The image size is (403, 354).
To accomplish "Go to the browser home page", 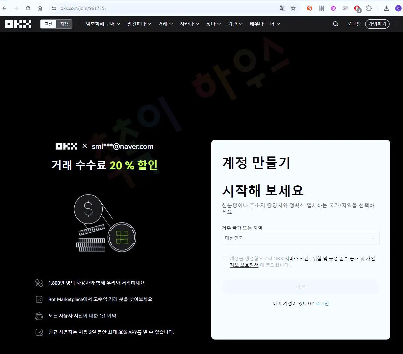I will coord(40,8).
